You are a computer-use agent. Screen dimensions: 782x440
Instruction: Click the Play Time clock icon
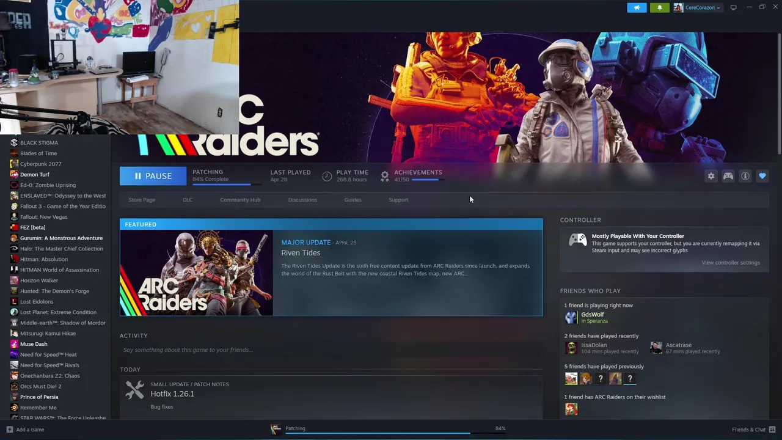coord(327,176)
